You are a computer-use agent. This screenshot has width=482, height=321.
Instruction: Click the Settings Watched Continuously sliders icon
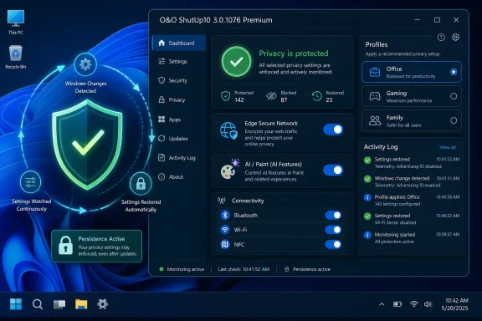coord(30,182)
